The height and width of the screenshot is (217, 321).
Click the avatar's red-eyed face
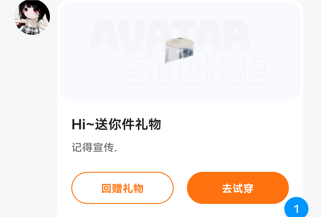point(31,12)
